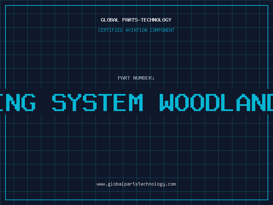The image size is (273, 205).
Task: Open the www.globalpartstechnology.com website link
Action: 136,184
